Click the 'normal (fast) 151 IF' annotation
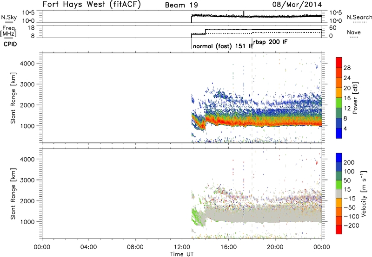The width and height of the screenshot is (372, 257). (223, 46)
